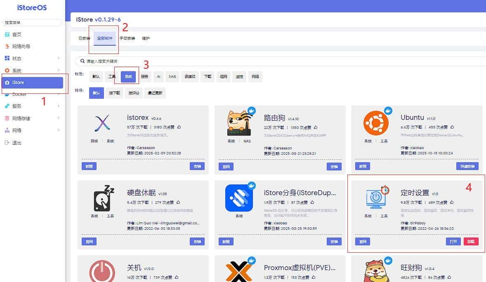This screenshot has height=282, width=486.
Task: Click the Proxmox虚拟机 X icon
Action: [x=238, y=272]
